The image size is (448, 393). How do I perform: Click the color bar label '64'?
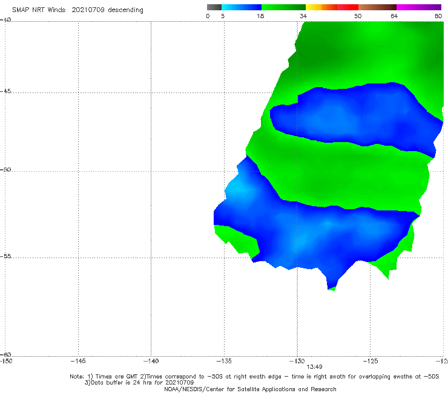[x=394, y=16]
